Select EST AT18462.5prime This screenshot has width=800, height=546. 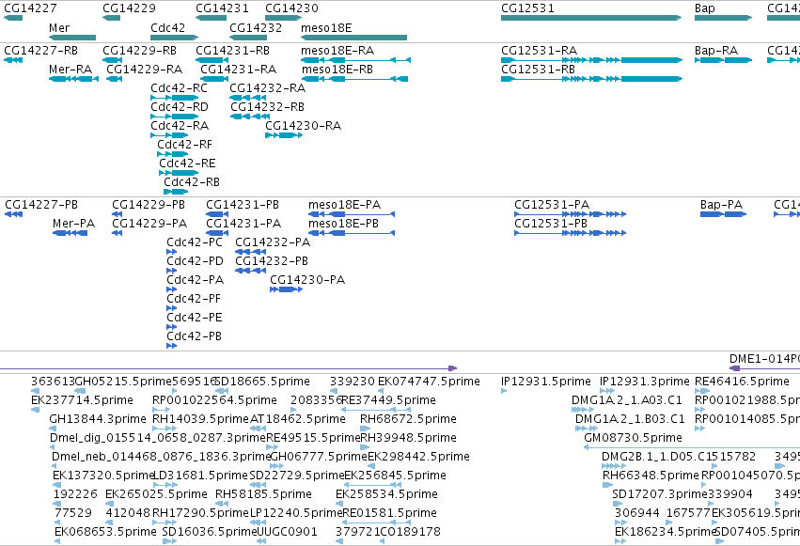pyautogui.click(x=298, y=419)
